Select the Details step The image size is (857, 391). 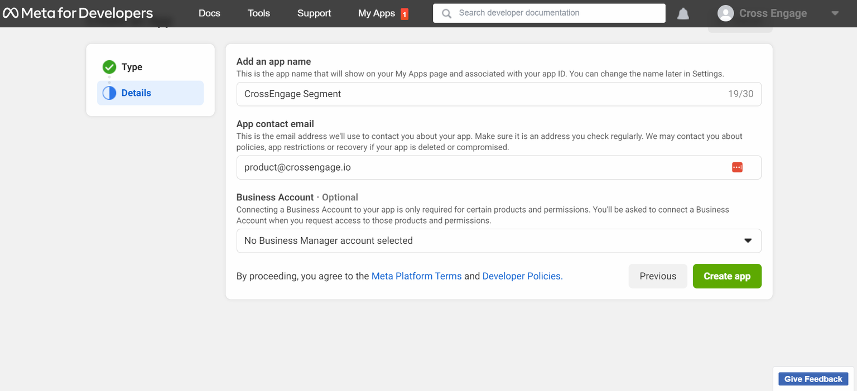tap(150, 93)
